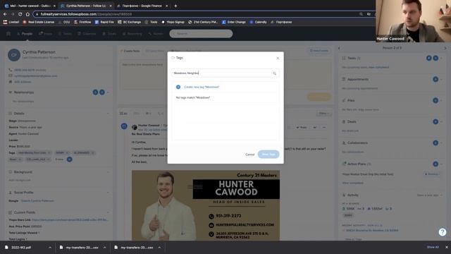The height and width of the screenshot is (254, 451).
Task: Open the BC Exchange bookmark
Action: 130,22
